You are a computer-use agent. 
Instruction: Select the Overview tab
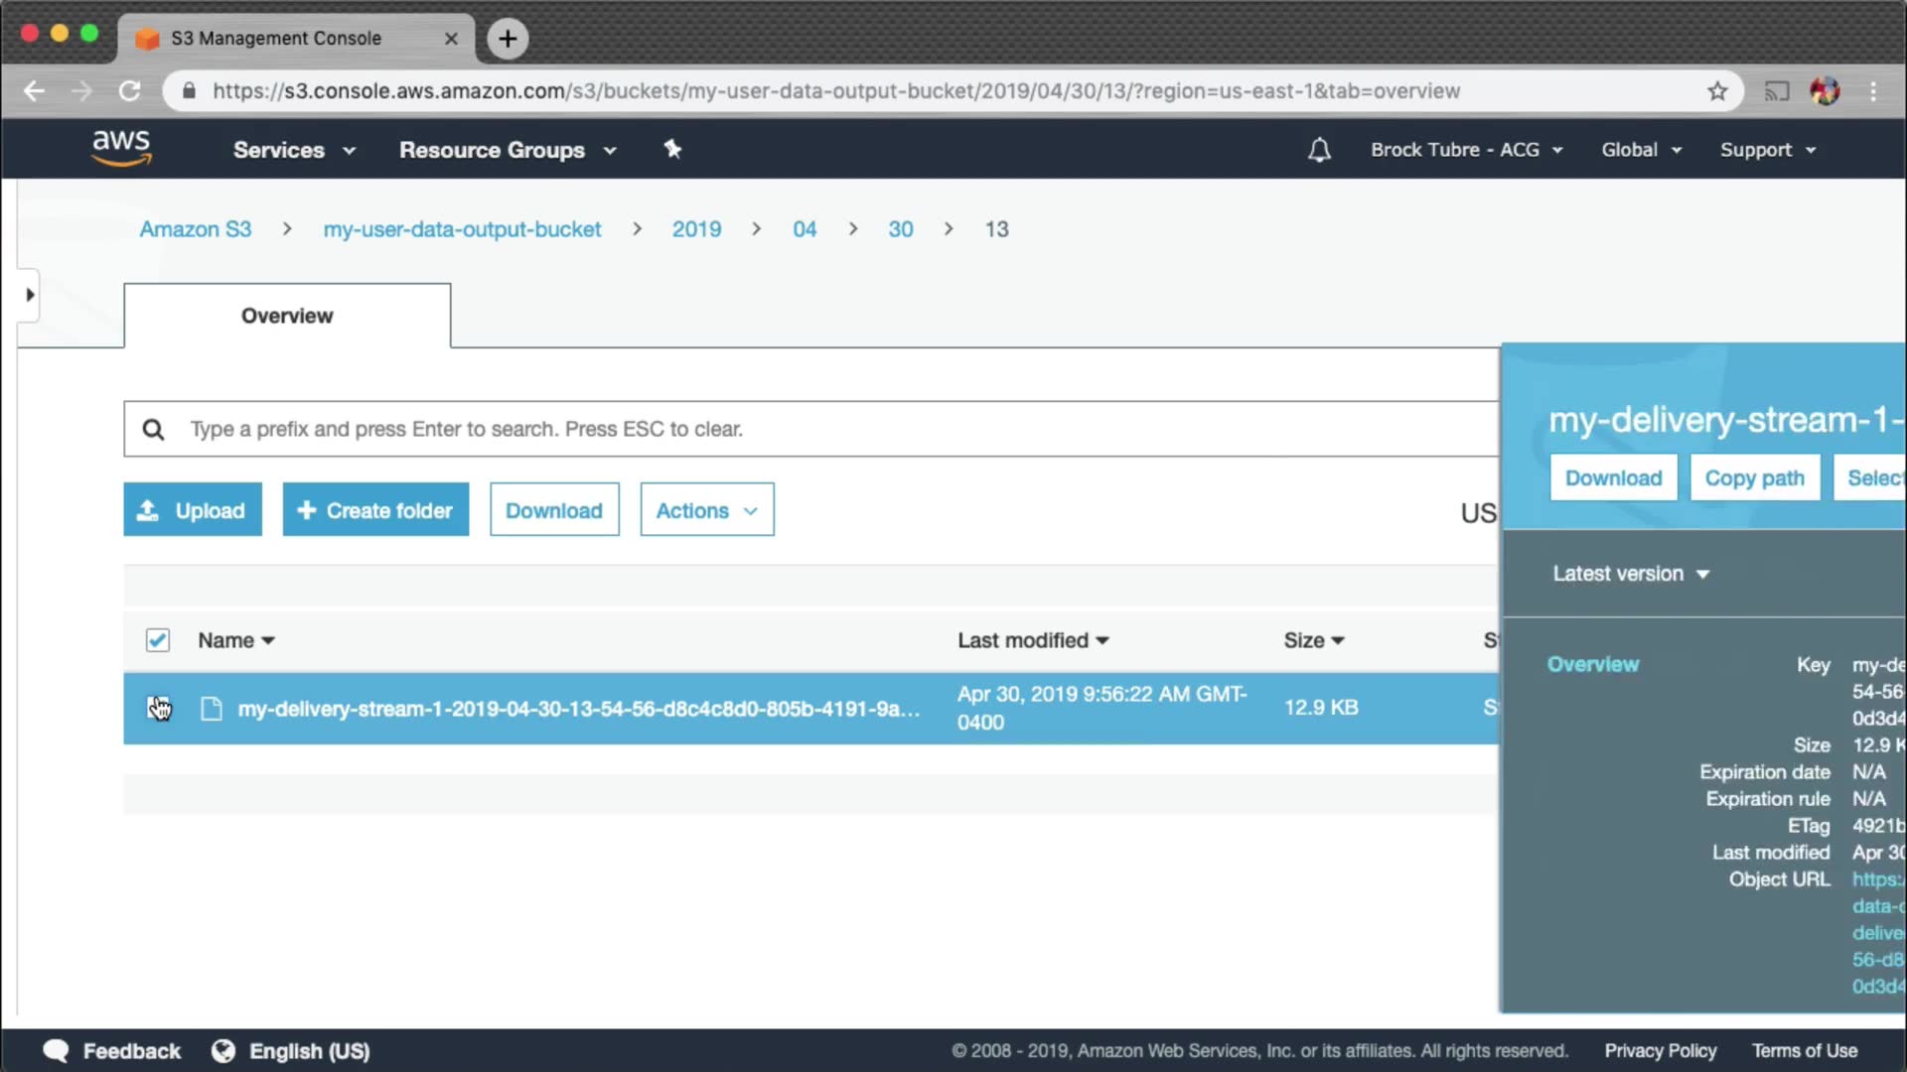287,316
